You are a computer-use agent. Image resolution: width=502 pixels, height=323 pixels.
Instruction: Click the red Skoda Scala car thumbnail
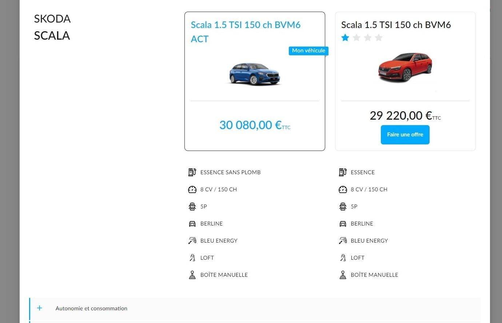click(405, 67)
